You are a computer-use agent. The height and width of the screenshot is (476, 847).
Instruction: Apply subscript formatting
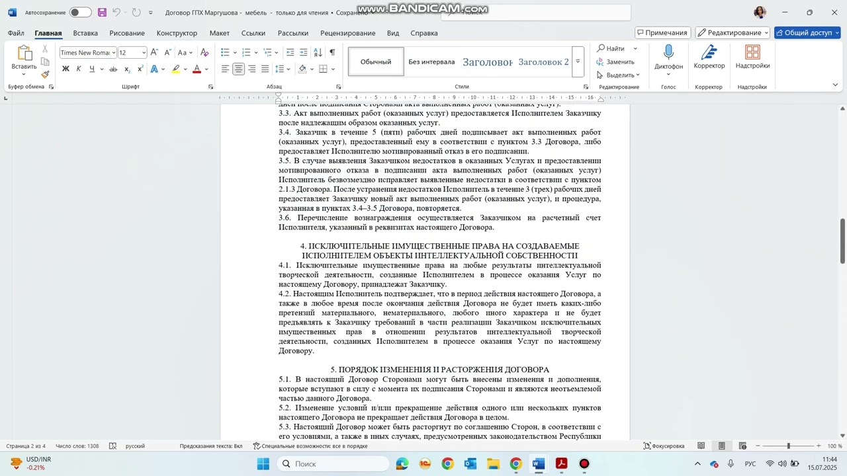coord(127,69)
